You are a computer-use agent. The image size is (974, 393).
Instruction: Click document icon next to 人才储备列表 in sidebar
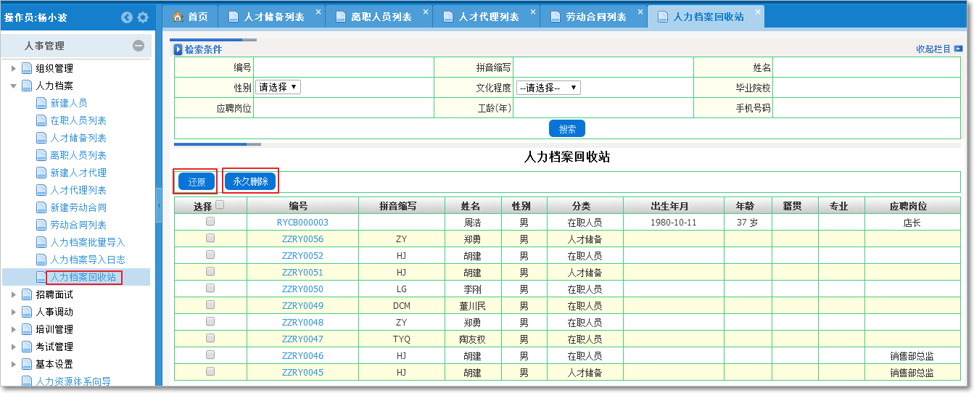41,138
